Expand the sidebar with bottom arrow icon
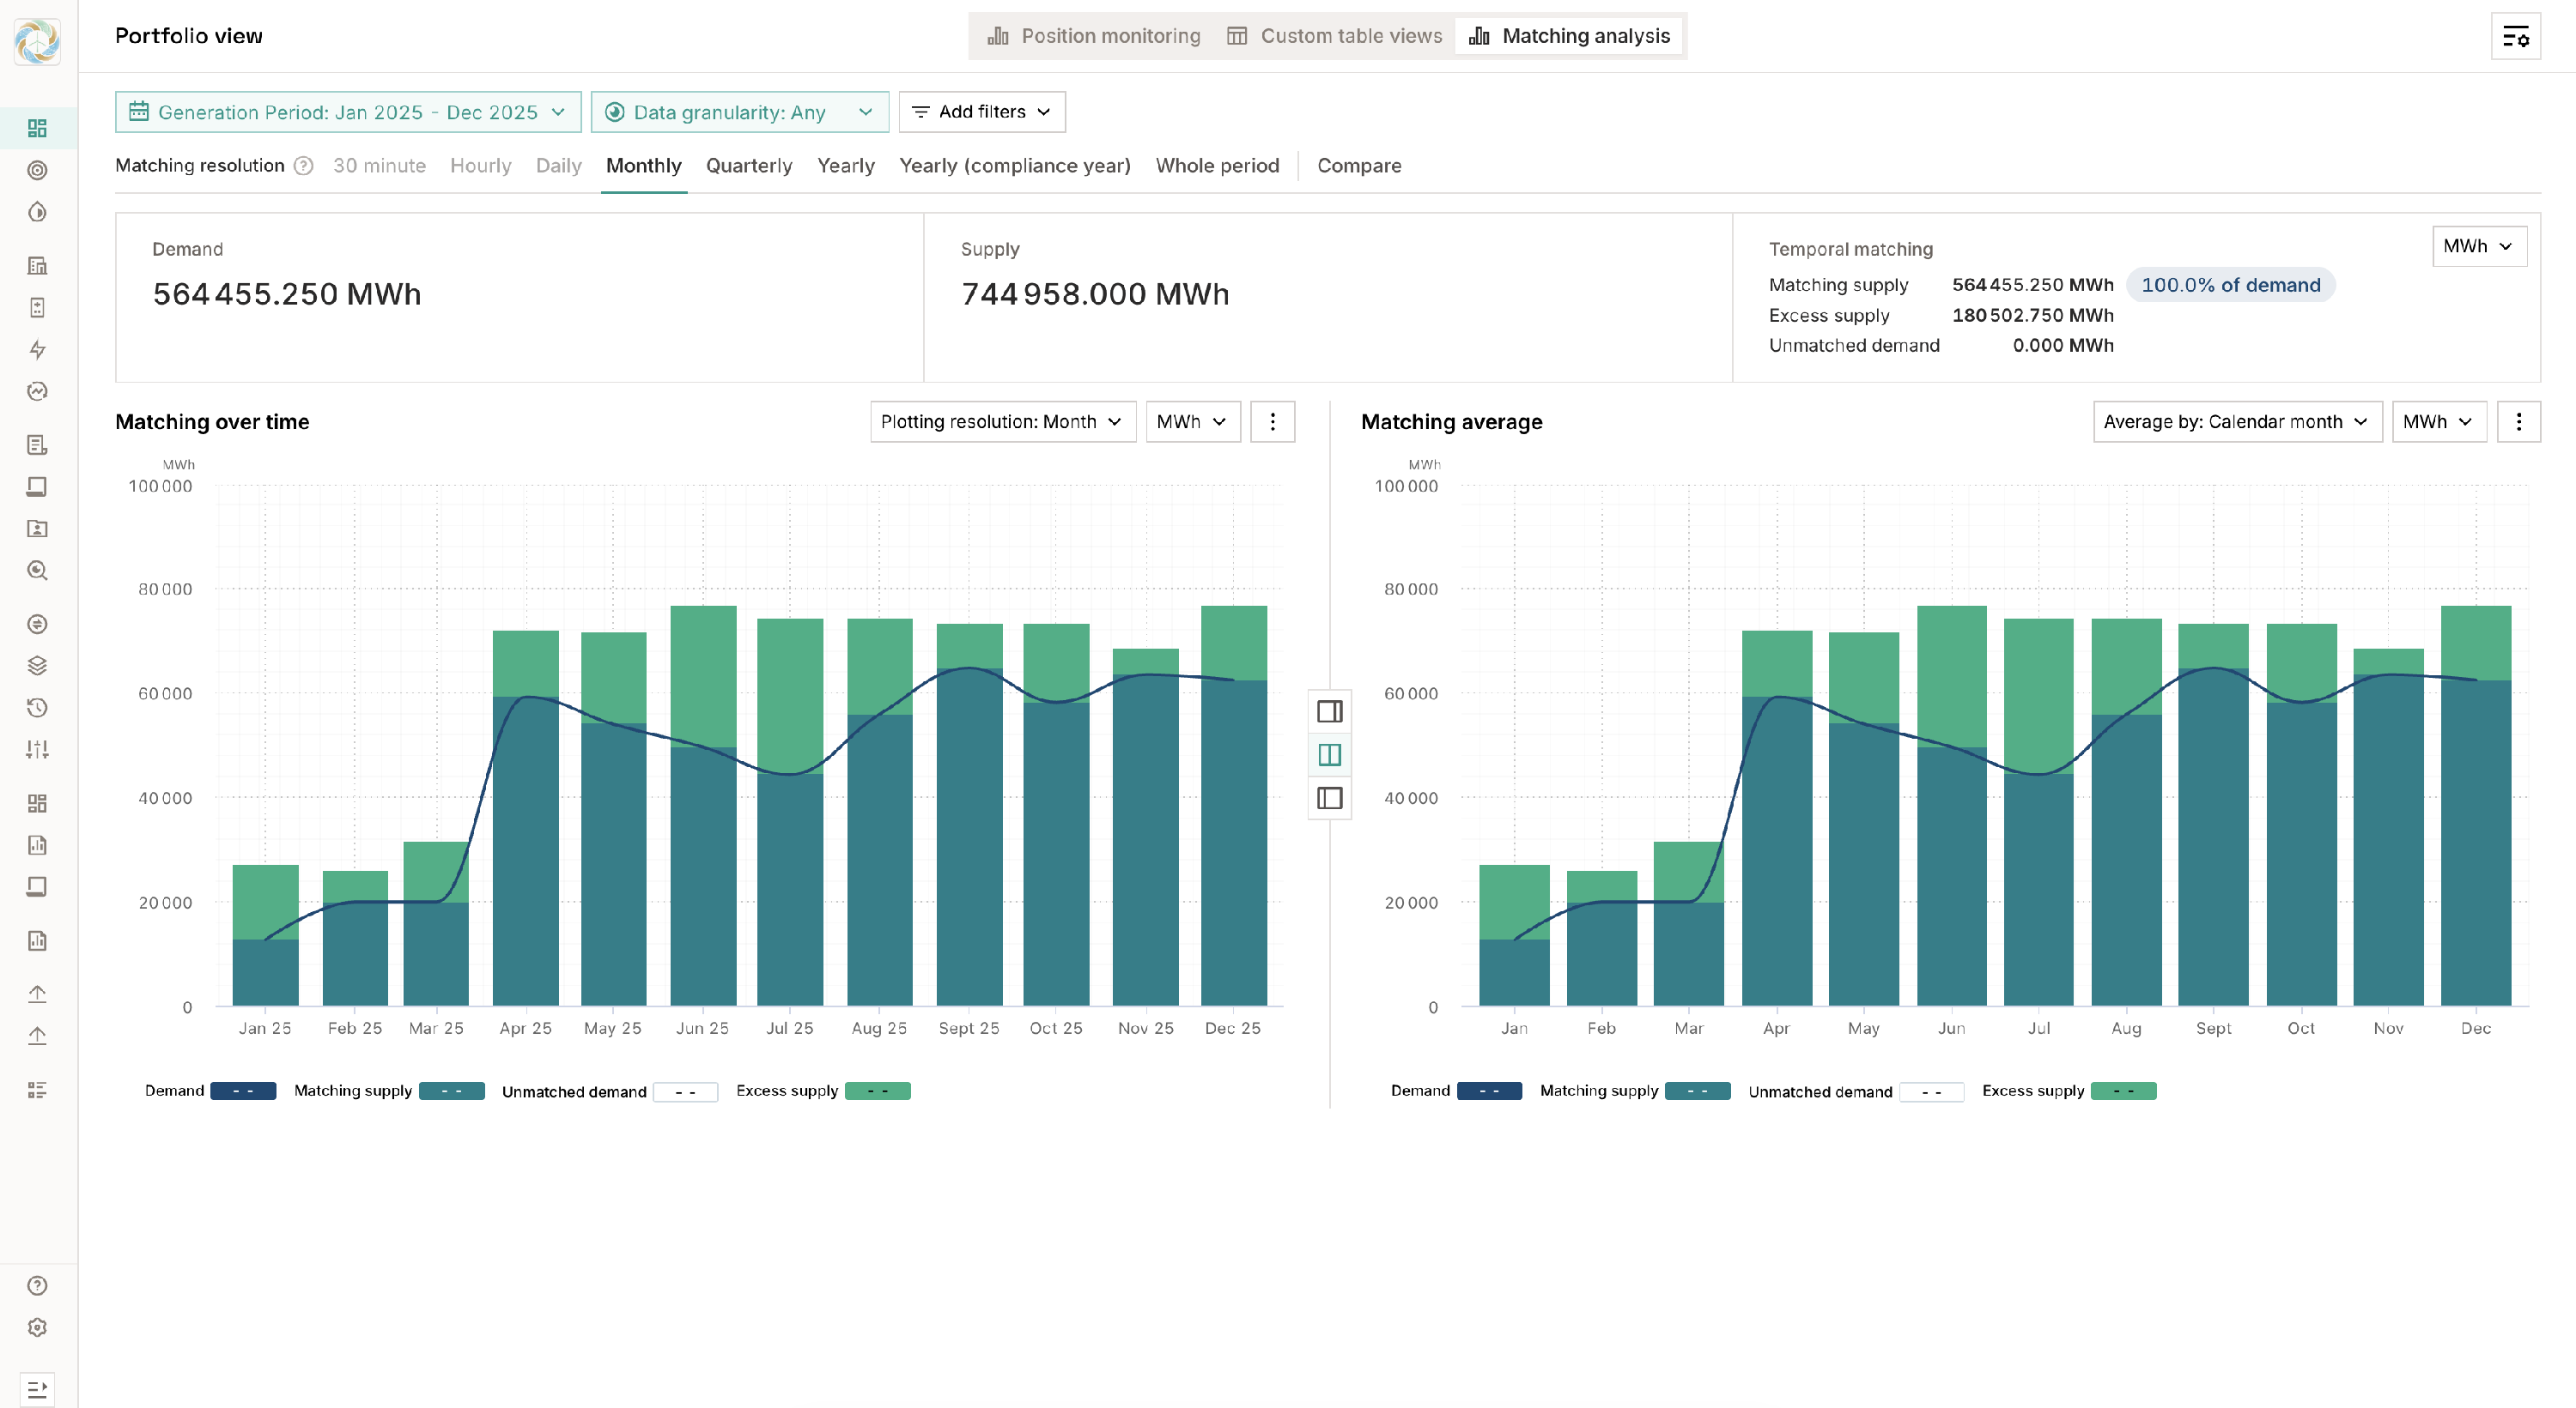This screenshot has height=1408, width=2576. [x=37, y=1389]
